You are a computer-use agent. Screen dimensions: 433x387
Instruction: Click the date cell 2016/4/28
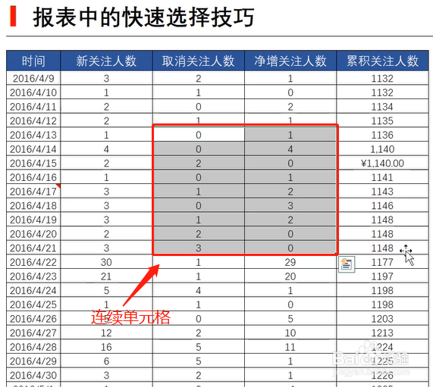[x=33, y=347]
